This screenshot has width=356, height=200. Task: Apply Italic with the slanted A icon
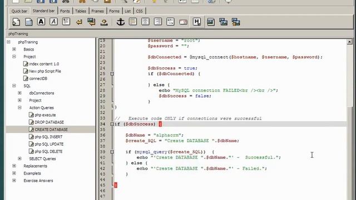[x=53, y=22]
